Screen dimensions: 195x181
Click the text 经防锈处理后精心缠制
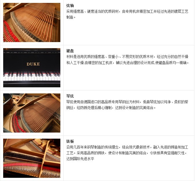94,108
